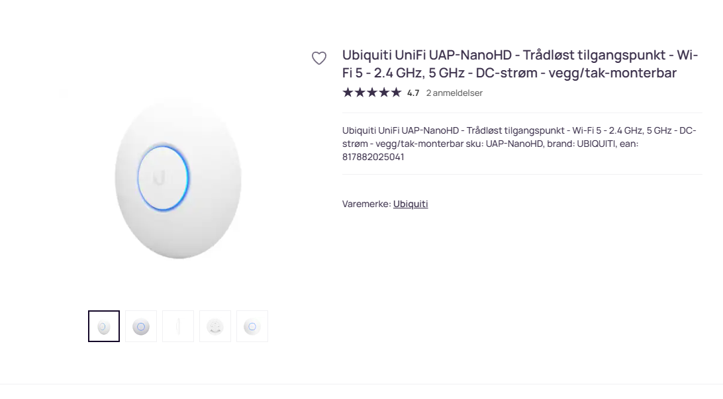Image resolution: width=723 pixels, height=399 pixels.
Task: Click the fourth rating star
Action: 384,93
